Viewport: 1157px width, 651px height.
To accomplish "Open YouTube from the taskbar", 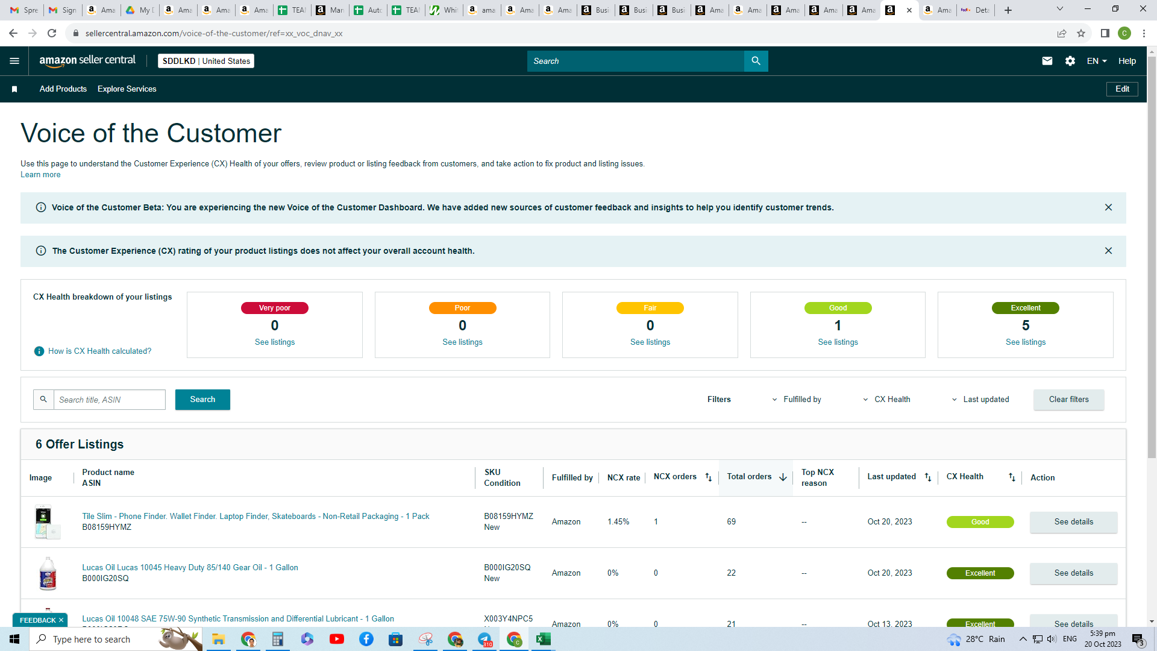I will click(x=337, y=639).
